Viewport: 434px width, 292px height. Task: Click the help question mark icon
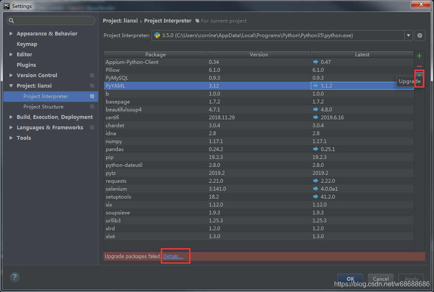click(x=14, y=277)
